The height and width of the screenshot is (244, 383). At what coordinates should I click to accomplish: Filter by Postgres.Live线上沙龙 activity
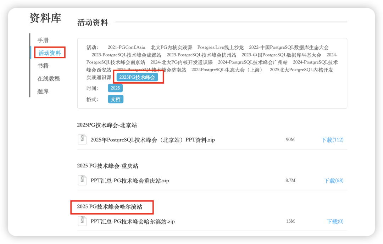(x=221, y=47)
